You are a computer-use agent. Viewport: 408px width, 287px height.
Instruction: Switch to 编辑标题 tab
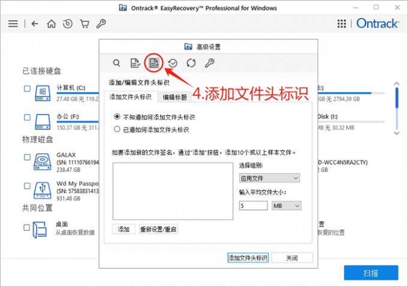175,97
